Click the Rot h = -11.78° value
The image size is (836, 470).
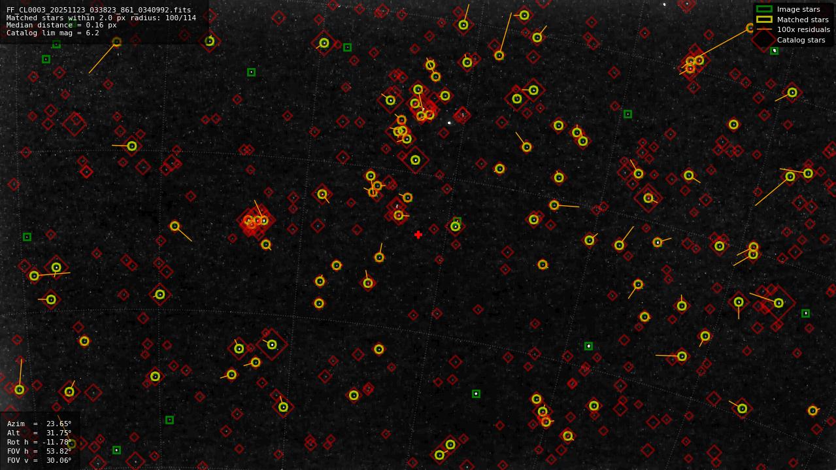(x=39, y=442)
